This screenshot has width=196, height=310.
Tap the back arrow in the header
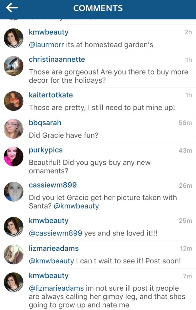(12, 8)
